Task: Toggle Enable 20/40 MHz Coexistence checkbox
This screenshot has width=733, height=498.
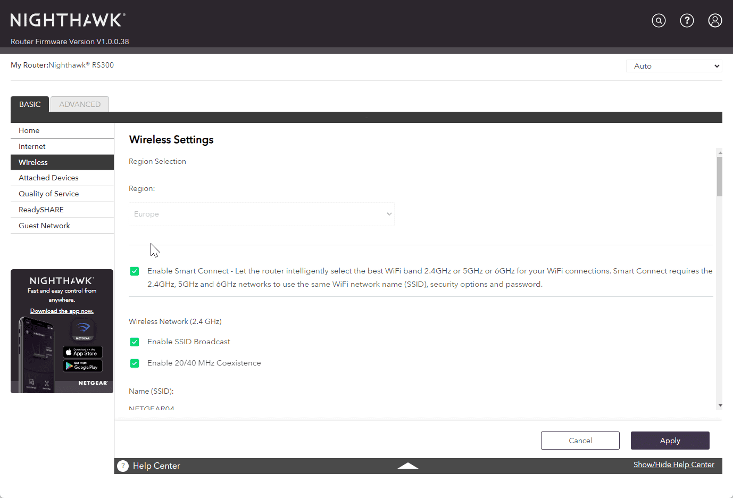Action: [135, 363]
